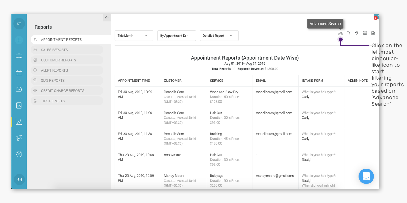Select the reports chart icon

(19, 122)
